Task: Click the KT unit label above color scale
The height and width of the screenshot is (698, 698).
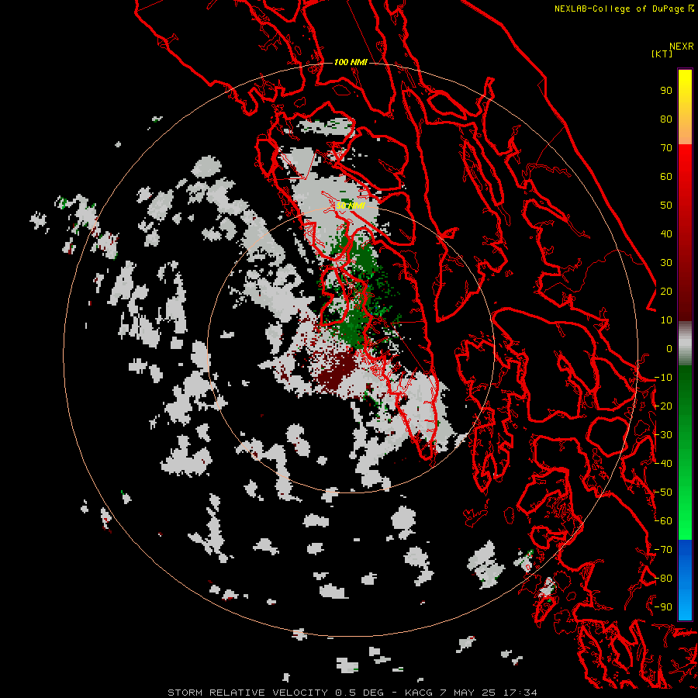Action: click(662, 54)
